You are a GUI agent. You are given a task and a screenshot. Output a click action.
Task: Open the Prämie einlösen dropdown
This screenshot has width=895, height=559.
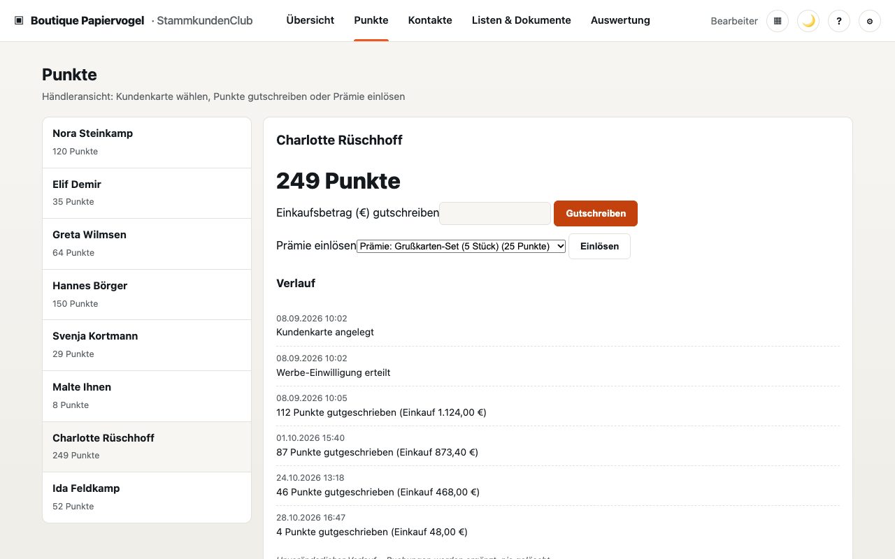(461, 246)
